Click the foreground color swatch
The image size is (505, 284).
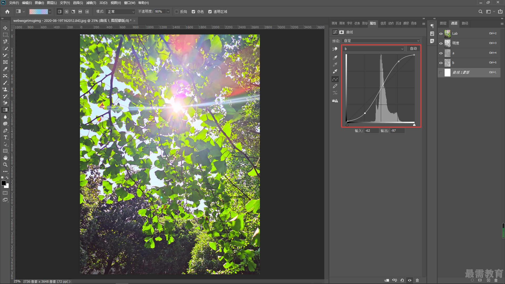4,183
